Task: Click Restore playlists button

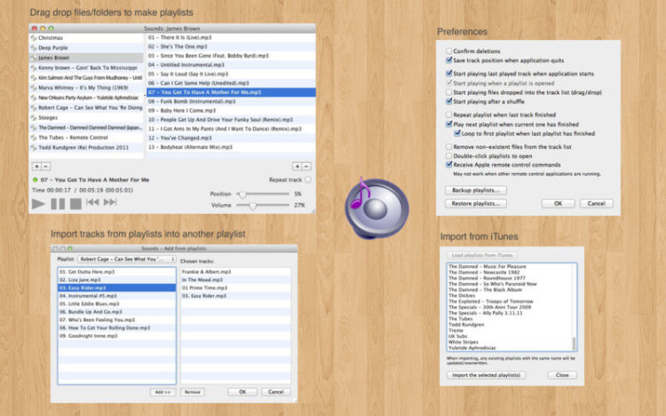Action: pos(476,203)
